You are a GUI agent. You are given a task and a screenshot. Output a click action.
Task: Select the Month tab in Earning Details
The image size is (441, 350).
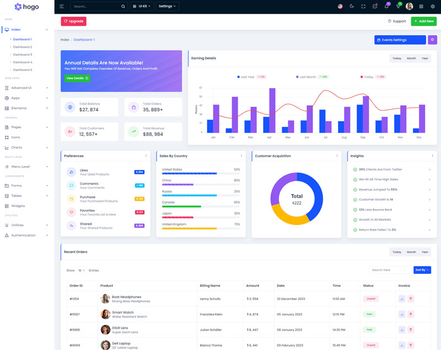point(411,58)
